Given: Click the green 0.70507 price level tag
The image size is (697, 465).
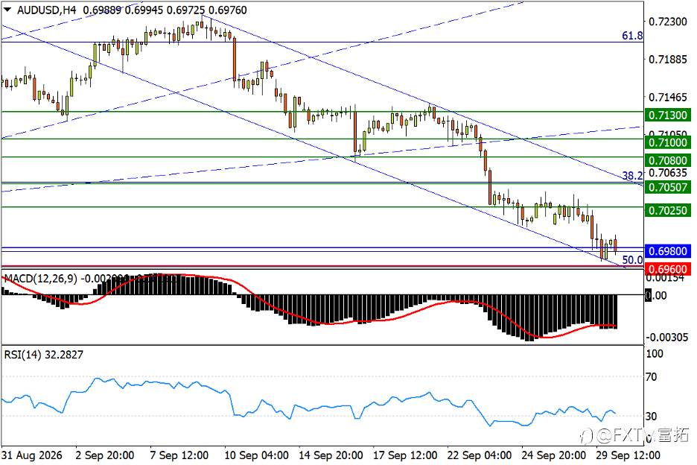Looking at the screenshot, I should [668, 187].
